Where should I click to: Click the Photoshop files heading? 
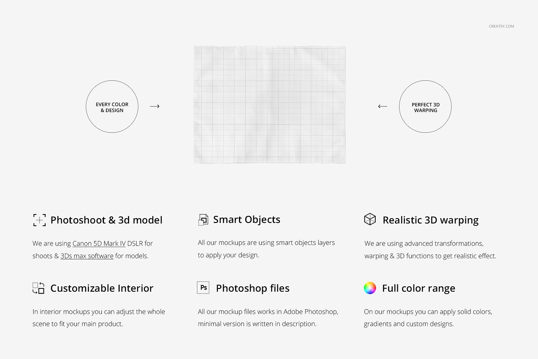click(x=253, y=288)
